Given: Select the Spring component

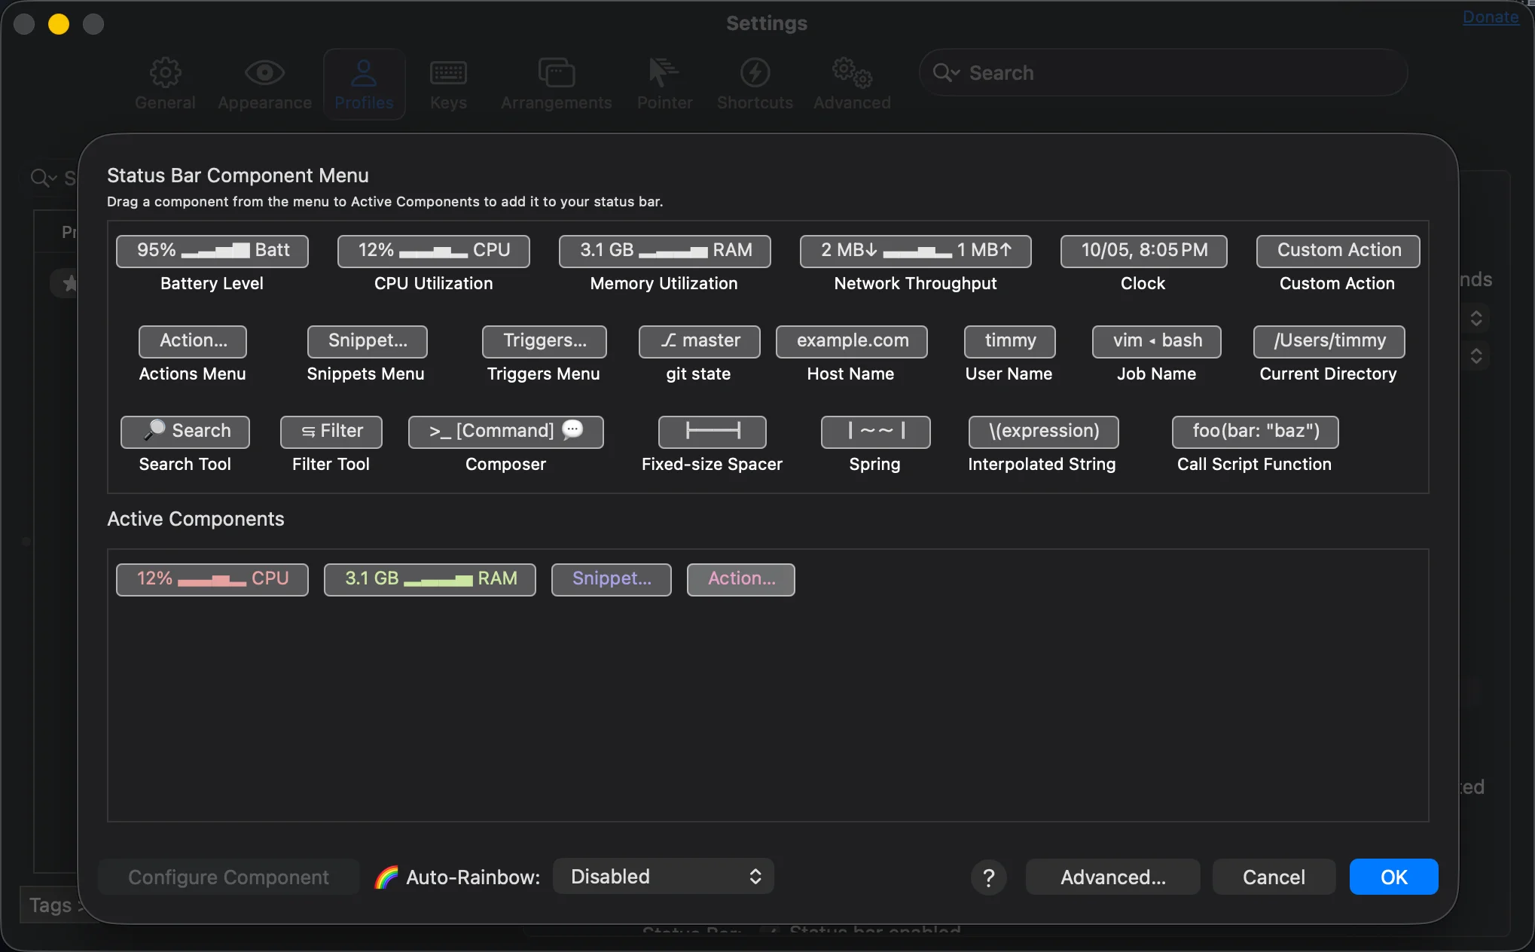Looking at the screenshot, I should (875, 432).
